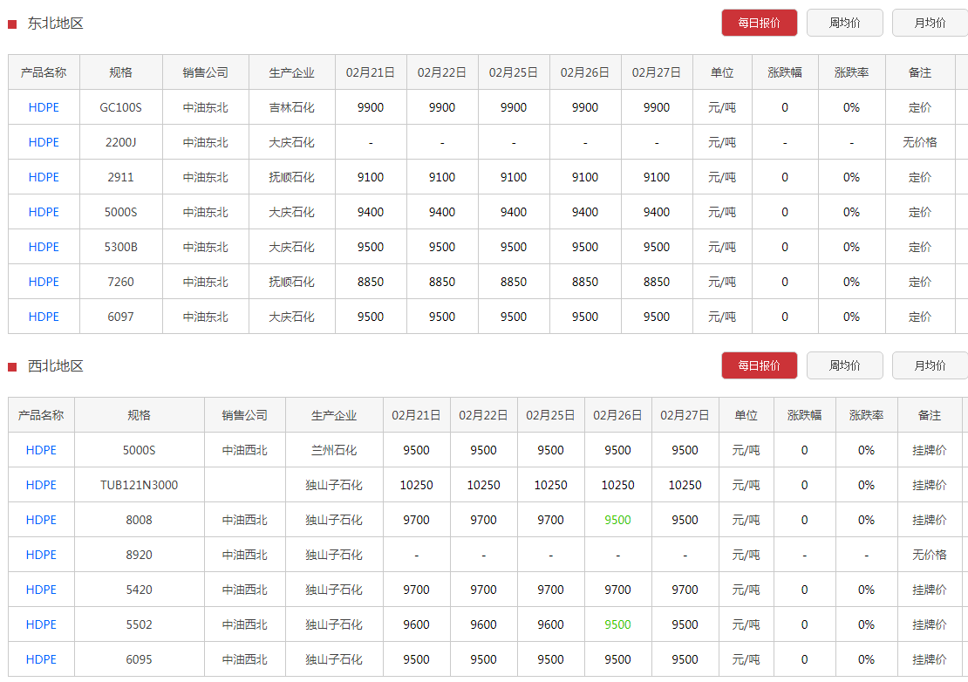Click 销售公司 header in 西北地区 table
The width and height of the screenshot is (968, 682).
coord(244,415)
